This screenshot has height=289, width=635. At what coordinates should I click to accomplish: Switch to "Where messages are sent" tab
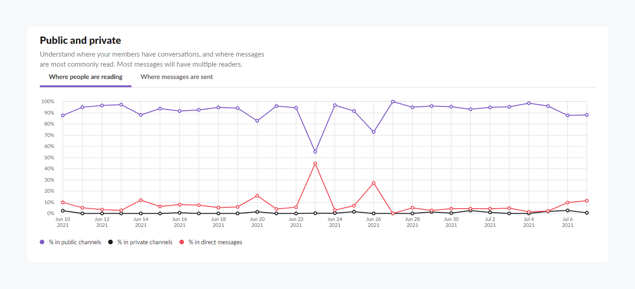click(x=177, y=77)
